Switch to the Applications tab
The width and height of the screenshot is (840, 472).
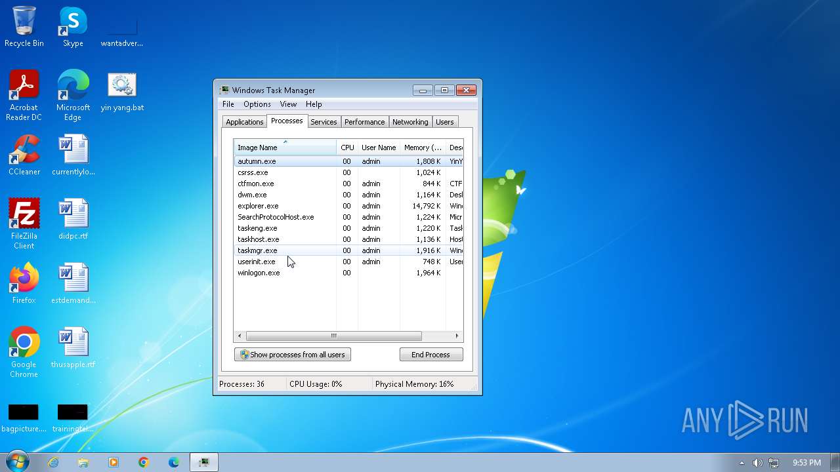pyautogui.click(x=244, y=122)
